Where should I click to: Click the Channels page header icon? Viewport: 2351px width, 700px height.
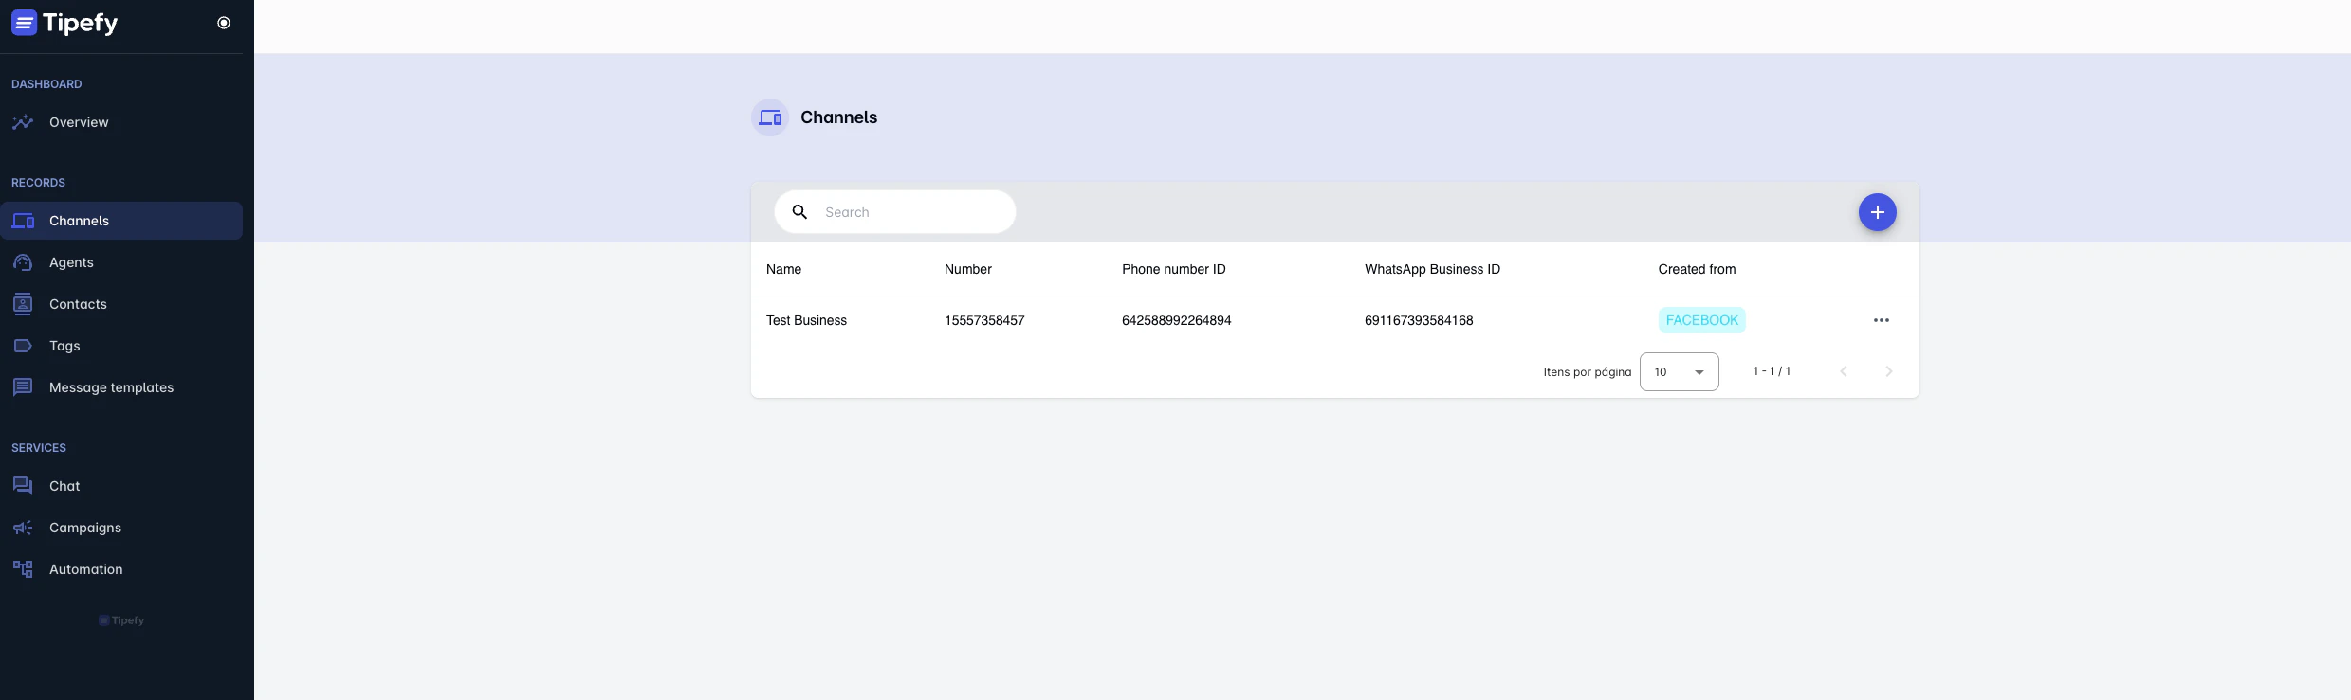(770, 117)
